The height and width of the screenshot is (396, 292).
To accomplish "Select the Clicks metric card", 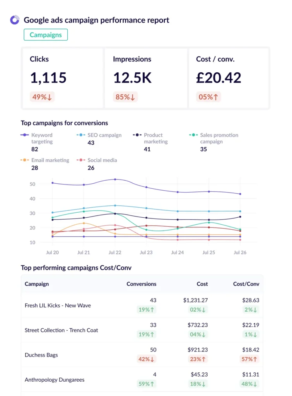I will (62, 78).
